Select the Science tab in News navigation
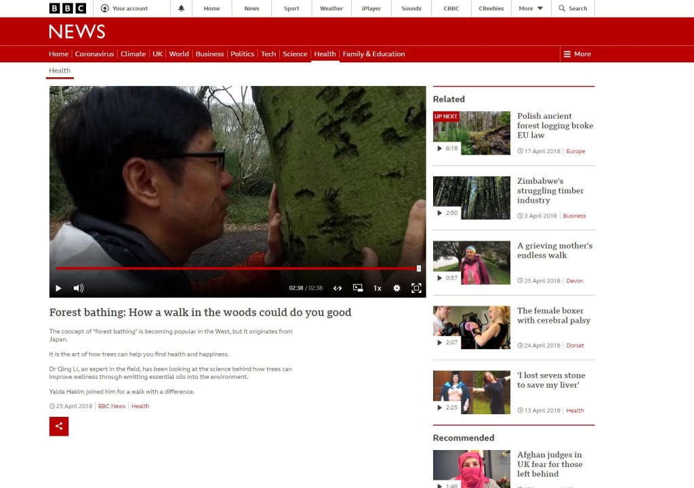 pos(295,54)
